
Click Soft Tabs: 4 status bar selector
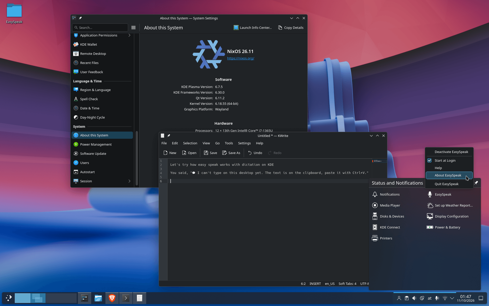tap(347, 284)
